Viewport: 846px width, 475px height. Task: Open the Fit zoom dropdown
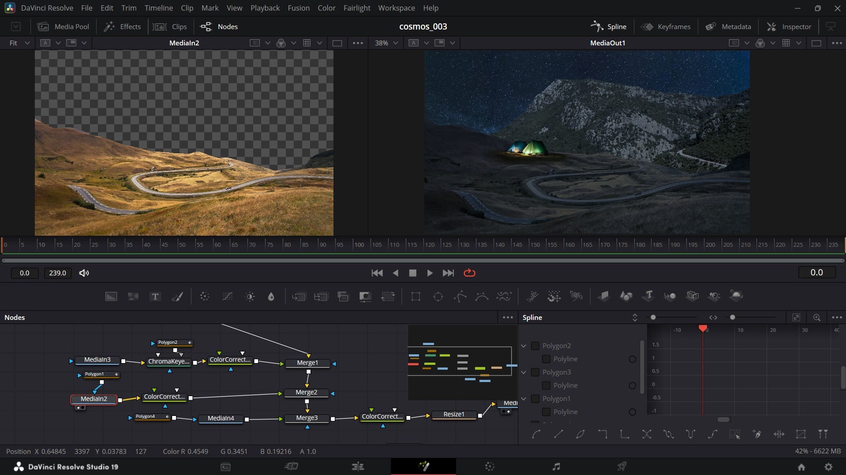tap(19, 43)
